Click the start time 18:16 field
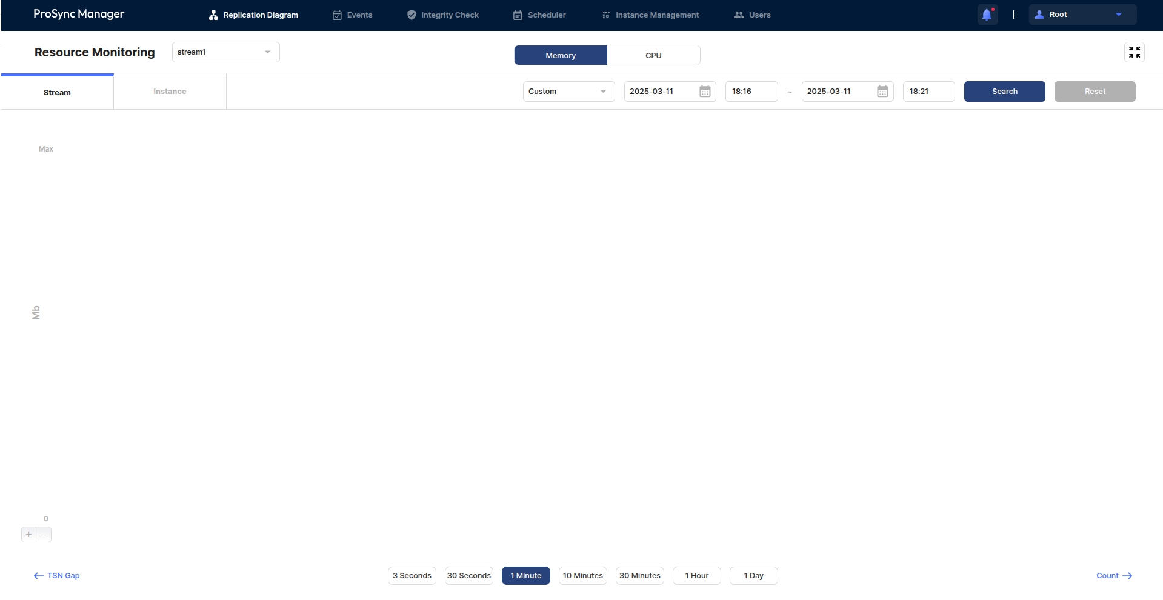 click(x=751, y=92)
